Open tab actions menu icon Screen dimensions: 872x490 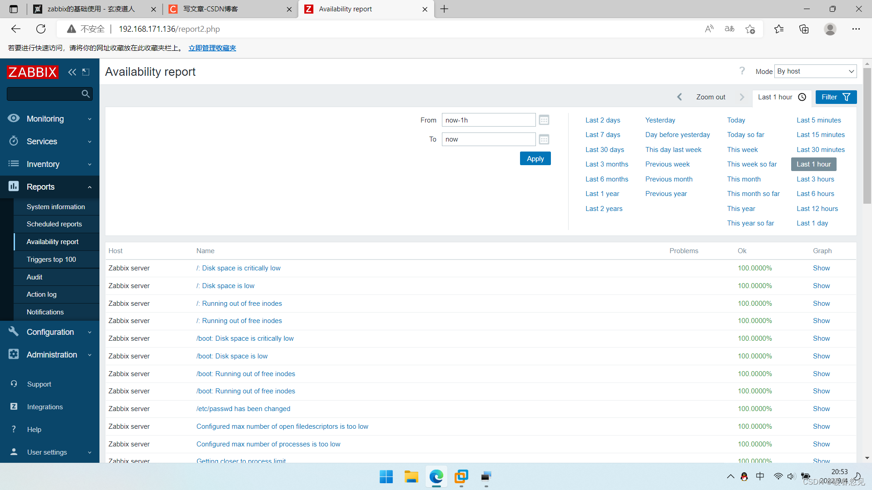[x=14, y=9]
